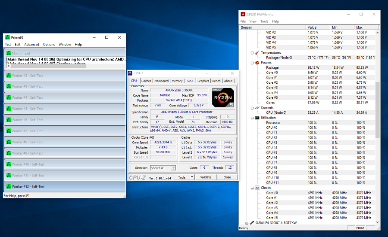Open the Tools menu in HWMonitor
388x237 pixels.
(264, 21)
